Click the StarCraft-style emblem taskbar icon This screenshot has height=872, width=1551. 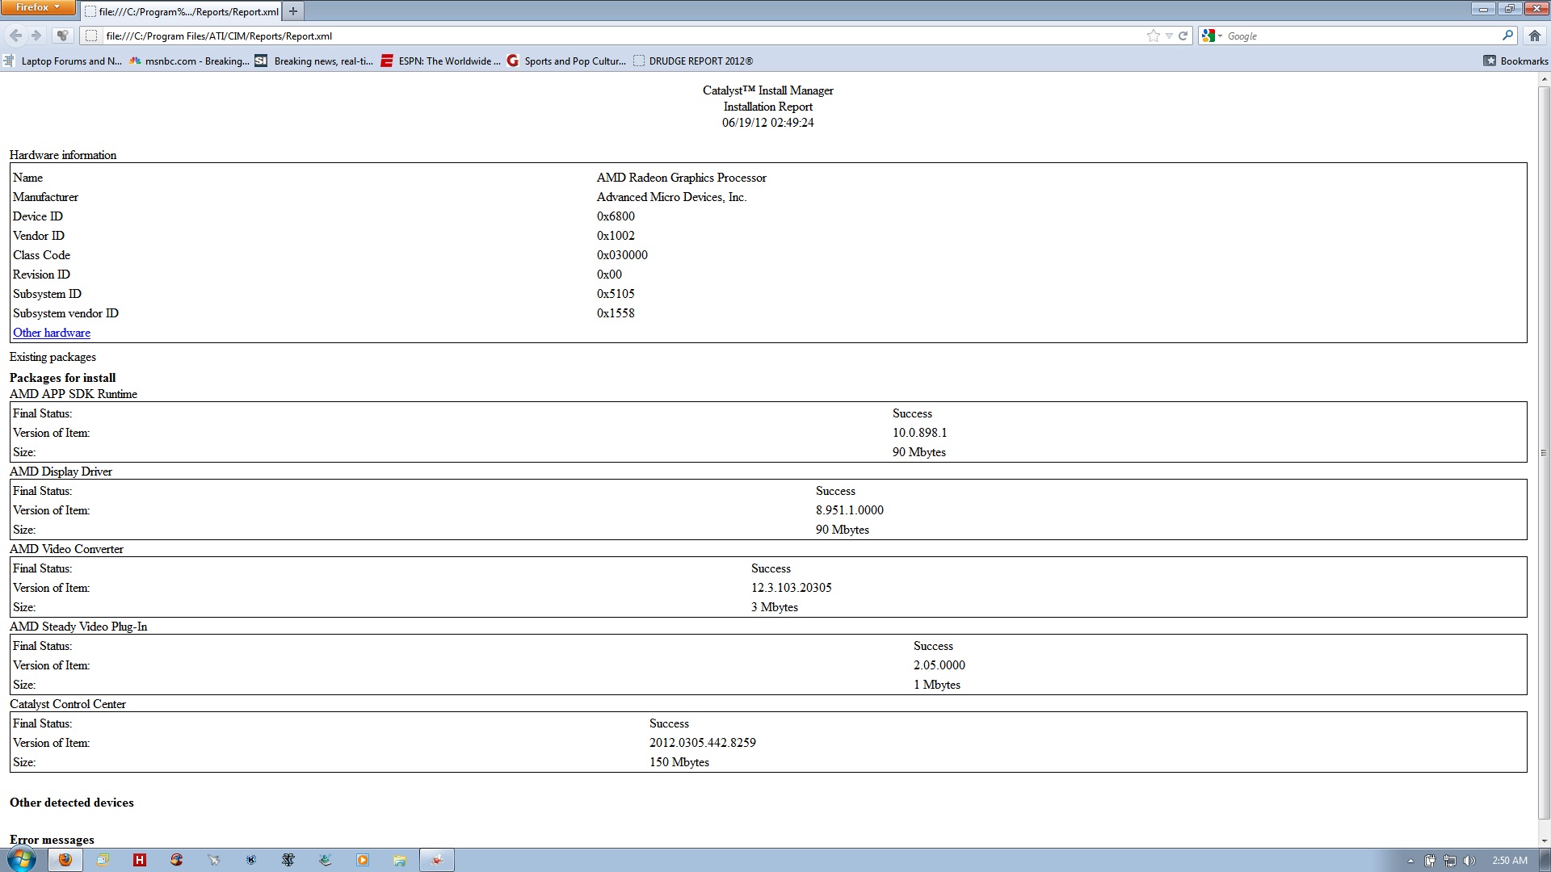(288, 860)
